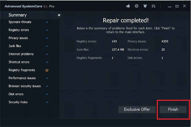191x127 pixels.
Task: Open Junk files in sidebar
Action: [15, 46]
